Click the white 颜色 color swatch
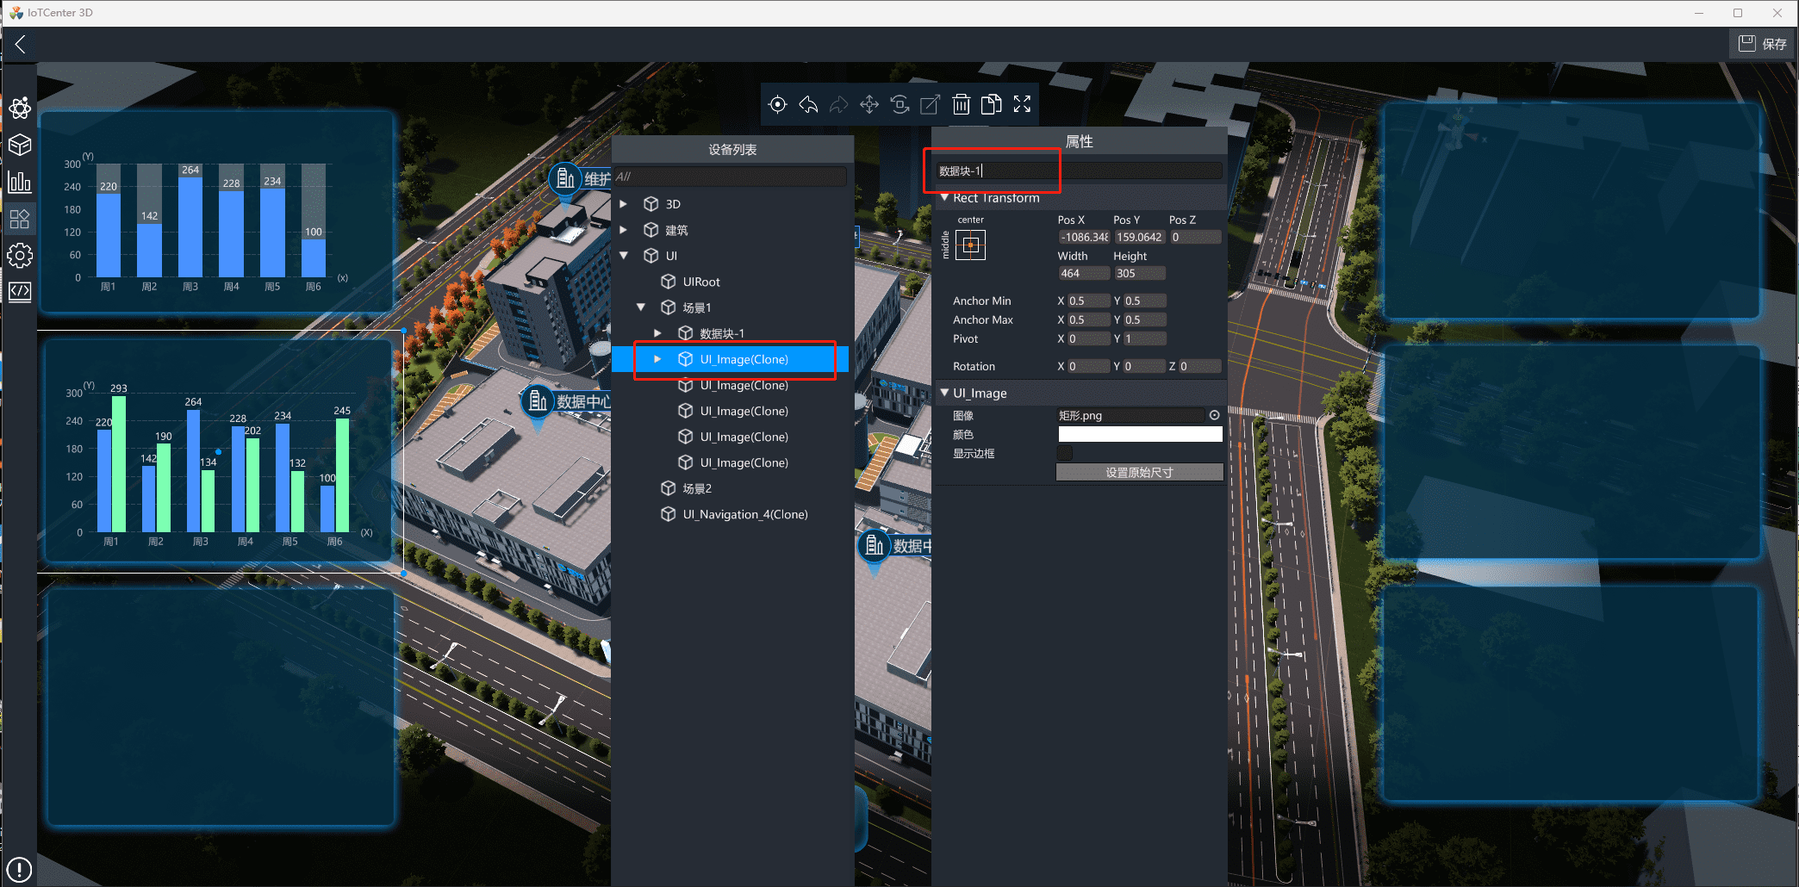This screenshot has width=1799, height=887. point(1139,434)
